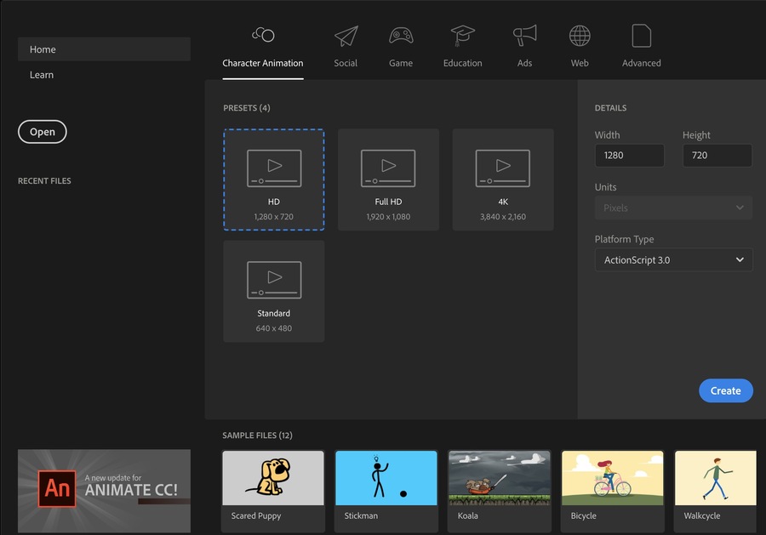Open the Stickman sample thumbnail

pos(386,478)
